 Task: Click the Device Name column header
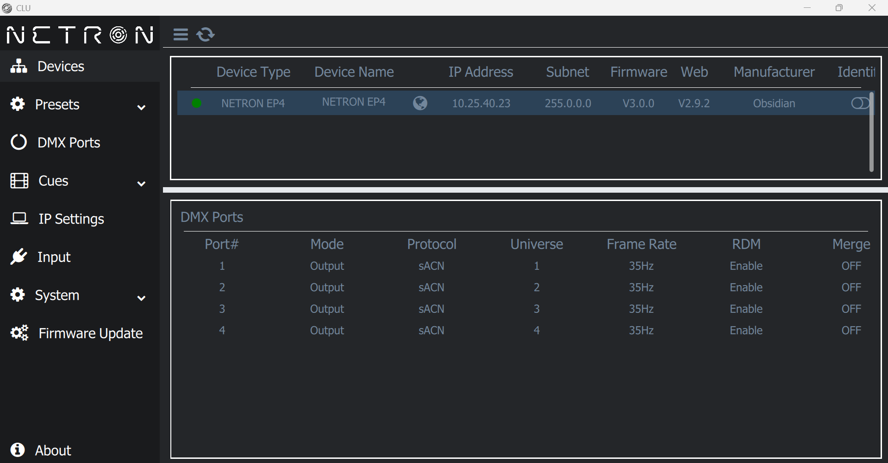click(354, 72)
